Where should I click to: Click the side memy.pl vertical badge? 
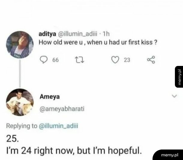pos(179,77)
